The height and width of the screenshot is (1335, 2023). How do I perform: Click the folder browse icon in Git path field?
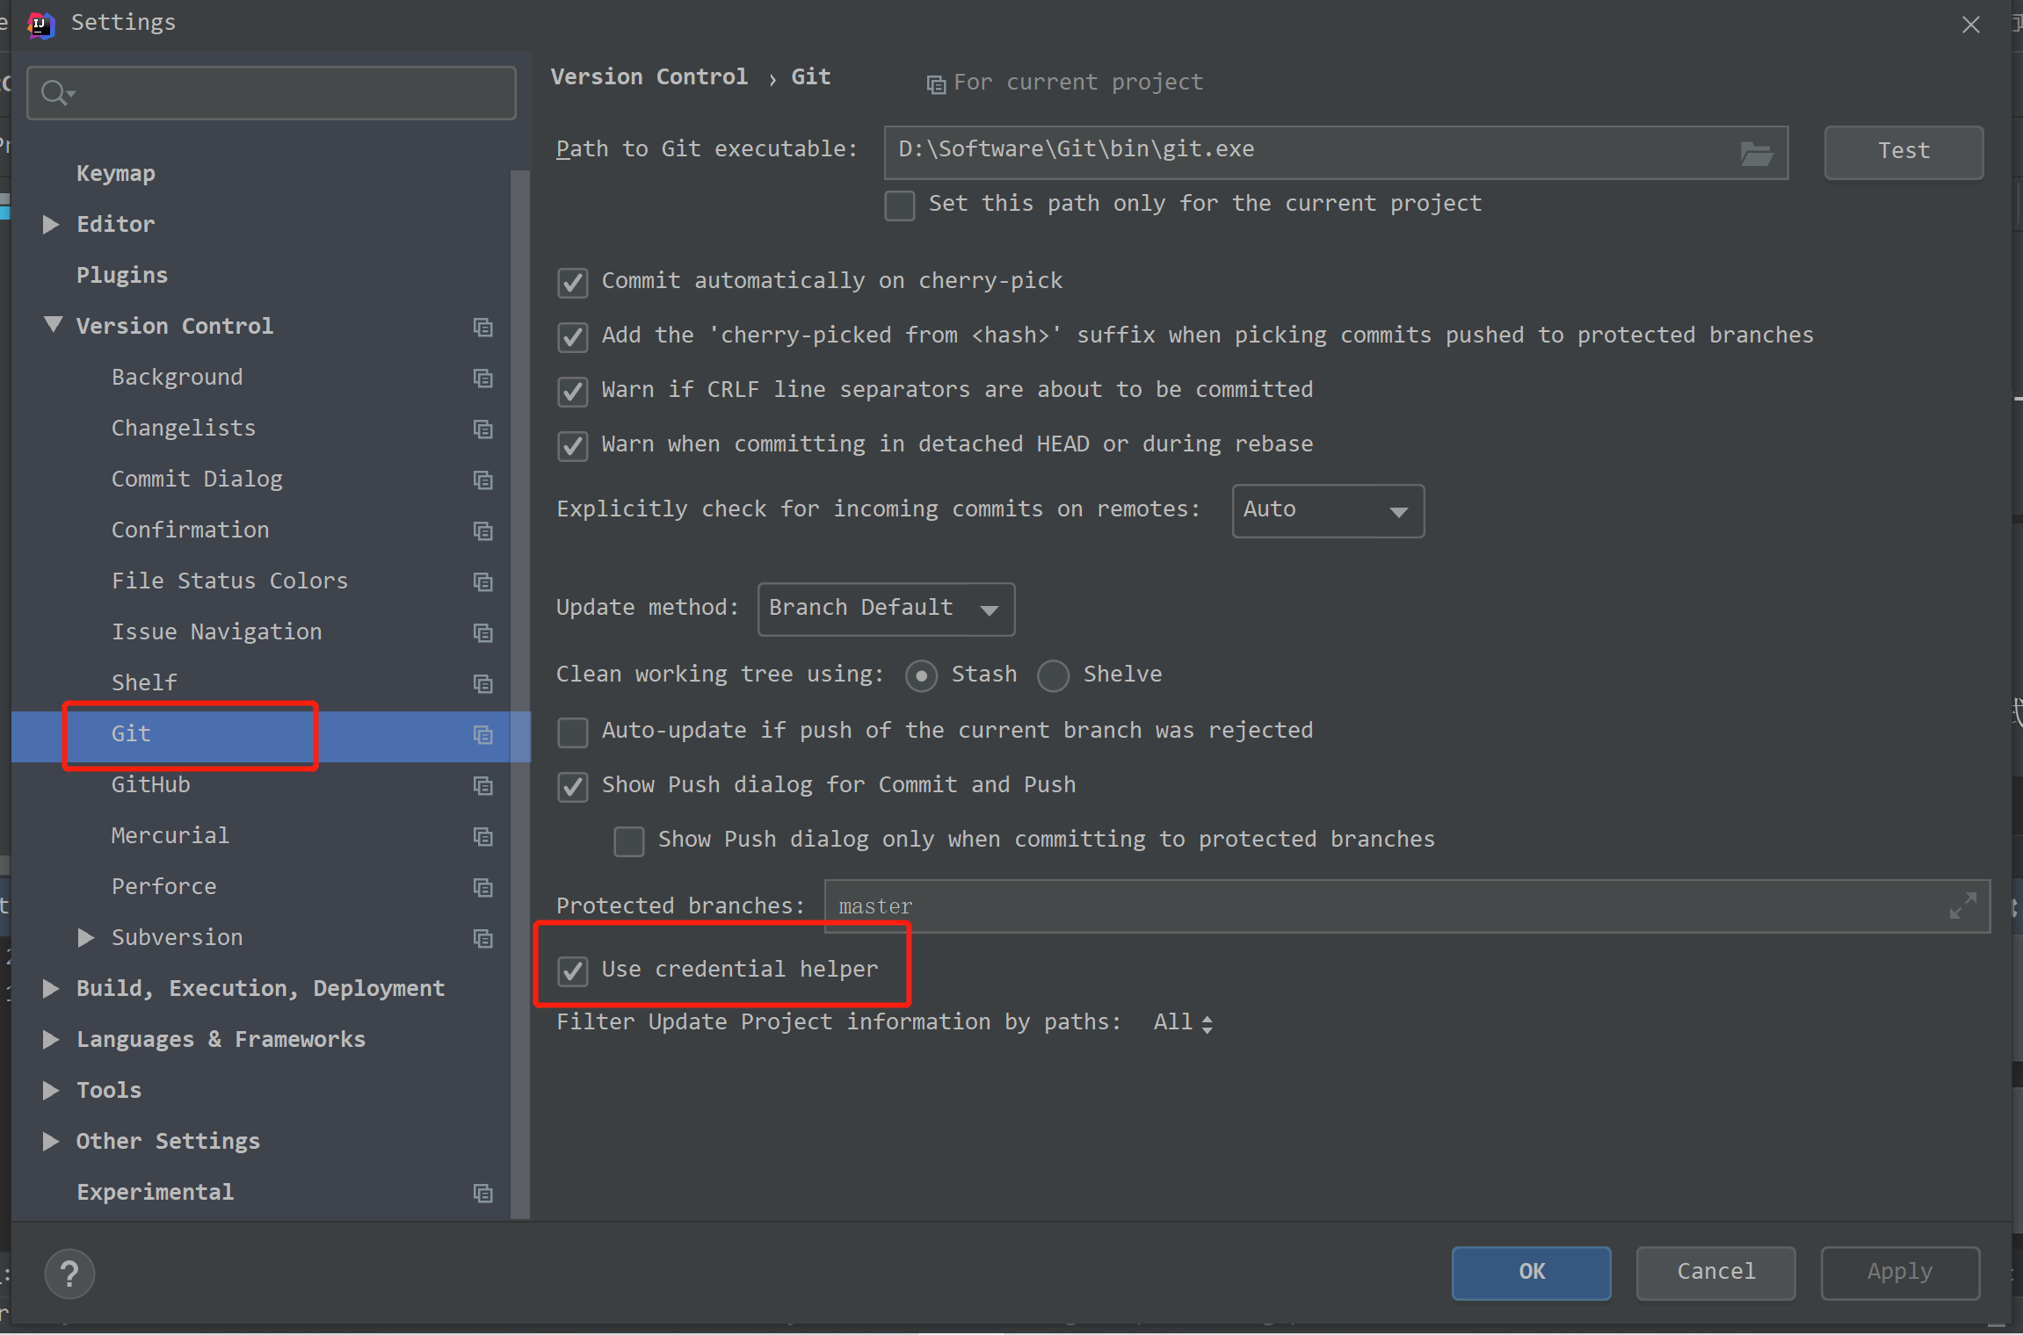pyautogui.click(x=1756, y=154)
